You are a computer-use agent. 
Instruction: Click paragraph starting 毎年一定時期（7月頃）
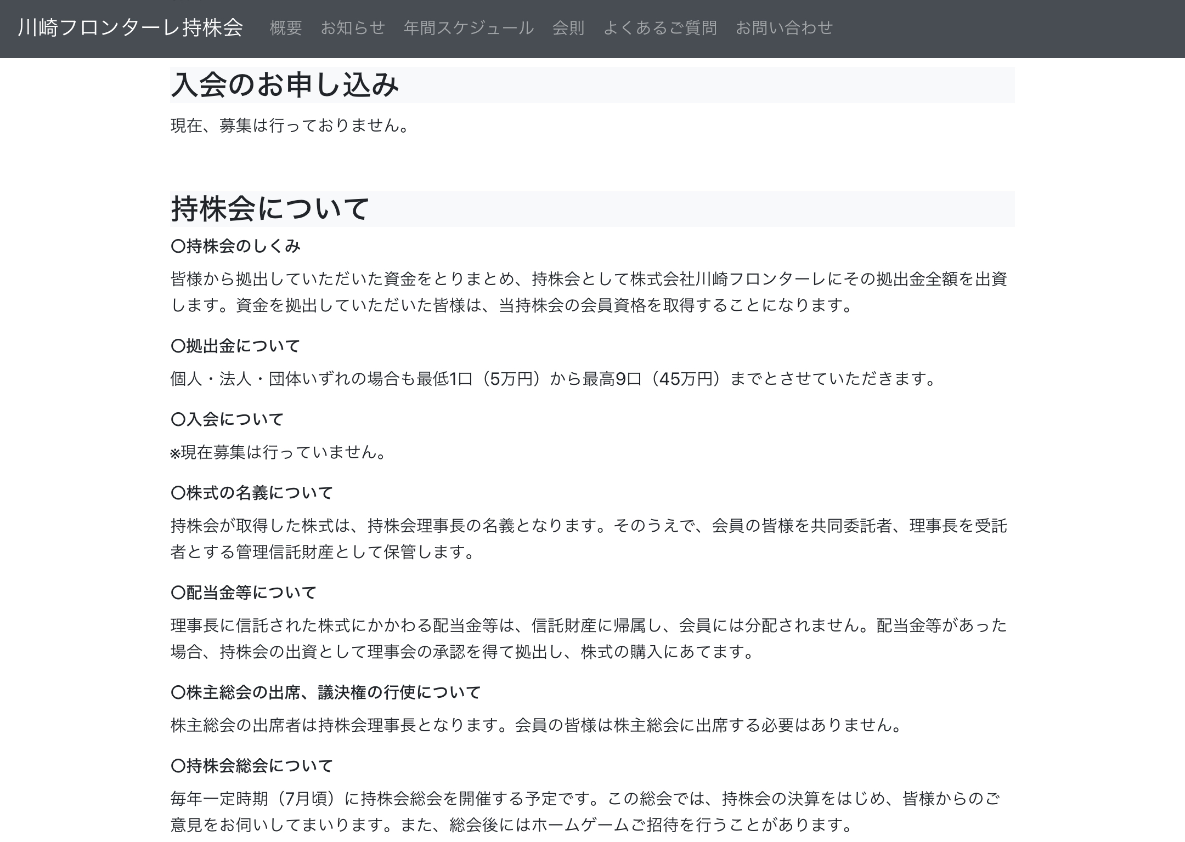point(586,811)
